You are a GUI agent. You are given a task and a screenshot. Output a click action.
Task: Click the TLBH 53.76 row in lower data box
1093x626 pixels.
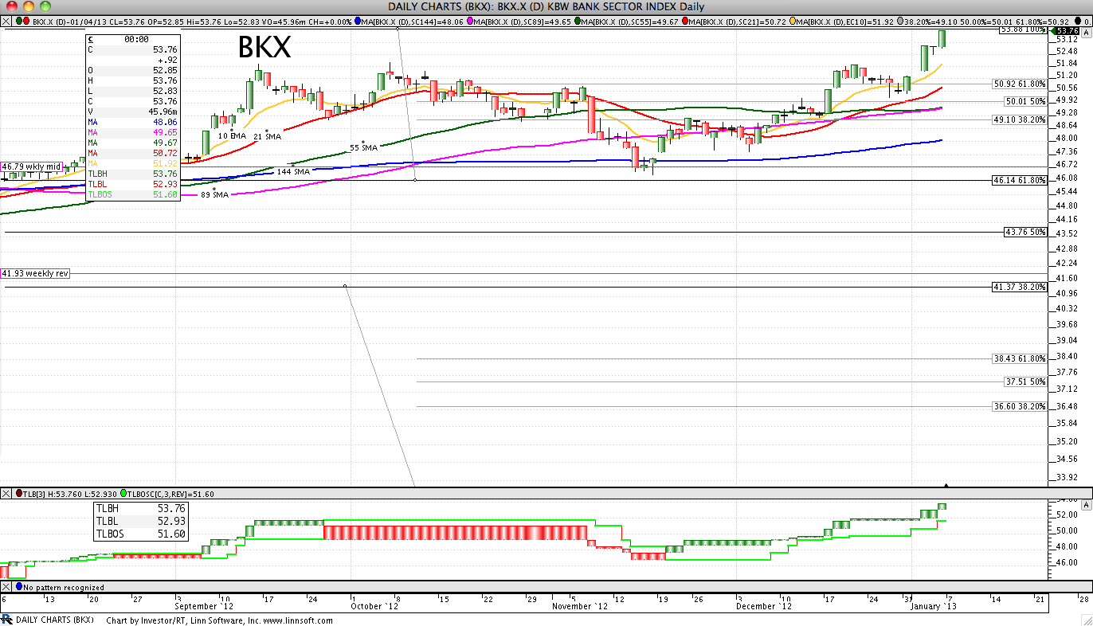click(x=141, y=508)
